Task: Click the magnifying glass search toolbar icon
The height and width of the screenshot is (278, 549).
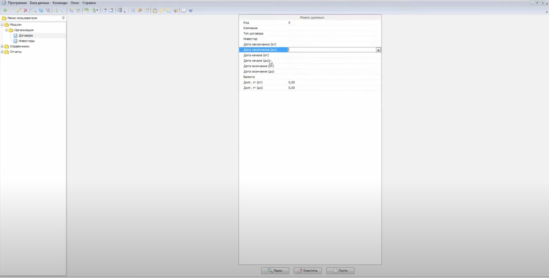Action: click(34, 10)
